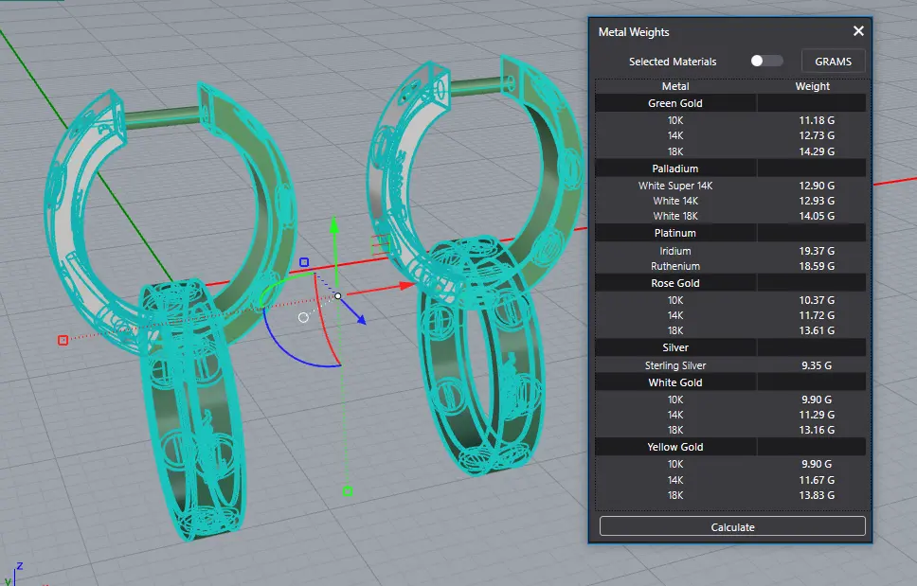This screenshot has height=586, width=917.
Task: Click the Metal column header
Action: click(x=675, y=86)
